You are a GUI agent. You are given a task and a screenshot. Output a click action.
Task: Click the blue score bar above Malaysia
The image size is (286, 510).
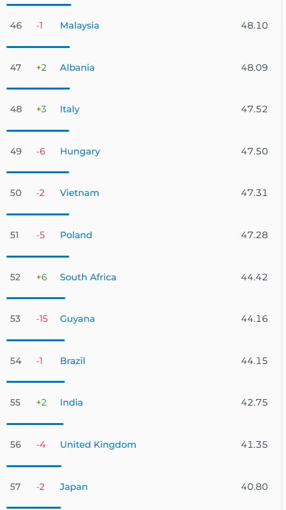(x=39, y=5)
